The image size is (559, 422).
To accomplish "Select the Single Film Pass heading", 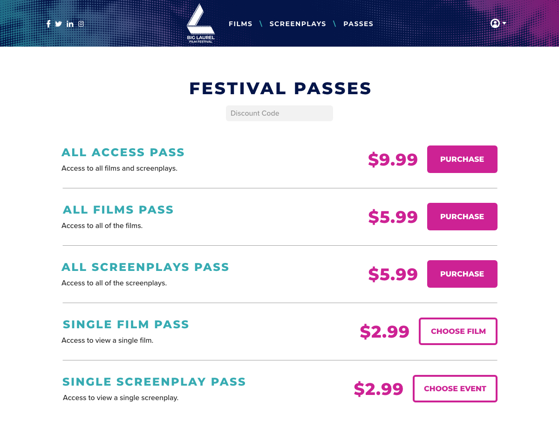I will pyautogui.click(x=126, y=325).
